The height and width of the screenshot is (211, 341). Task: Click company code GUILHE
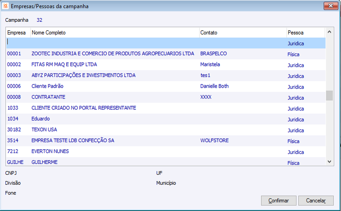[x=15, y=162]
